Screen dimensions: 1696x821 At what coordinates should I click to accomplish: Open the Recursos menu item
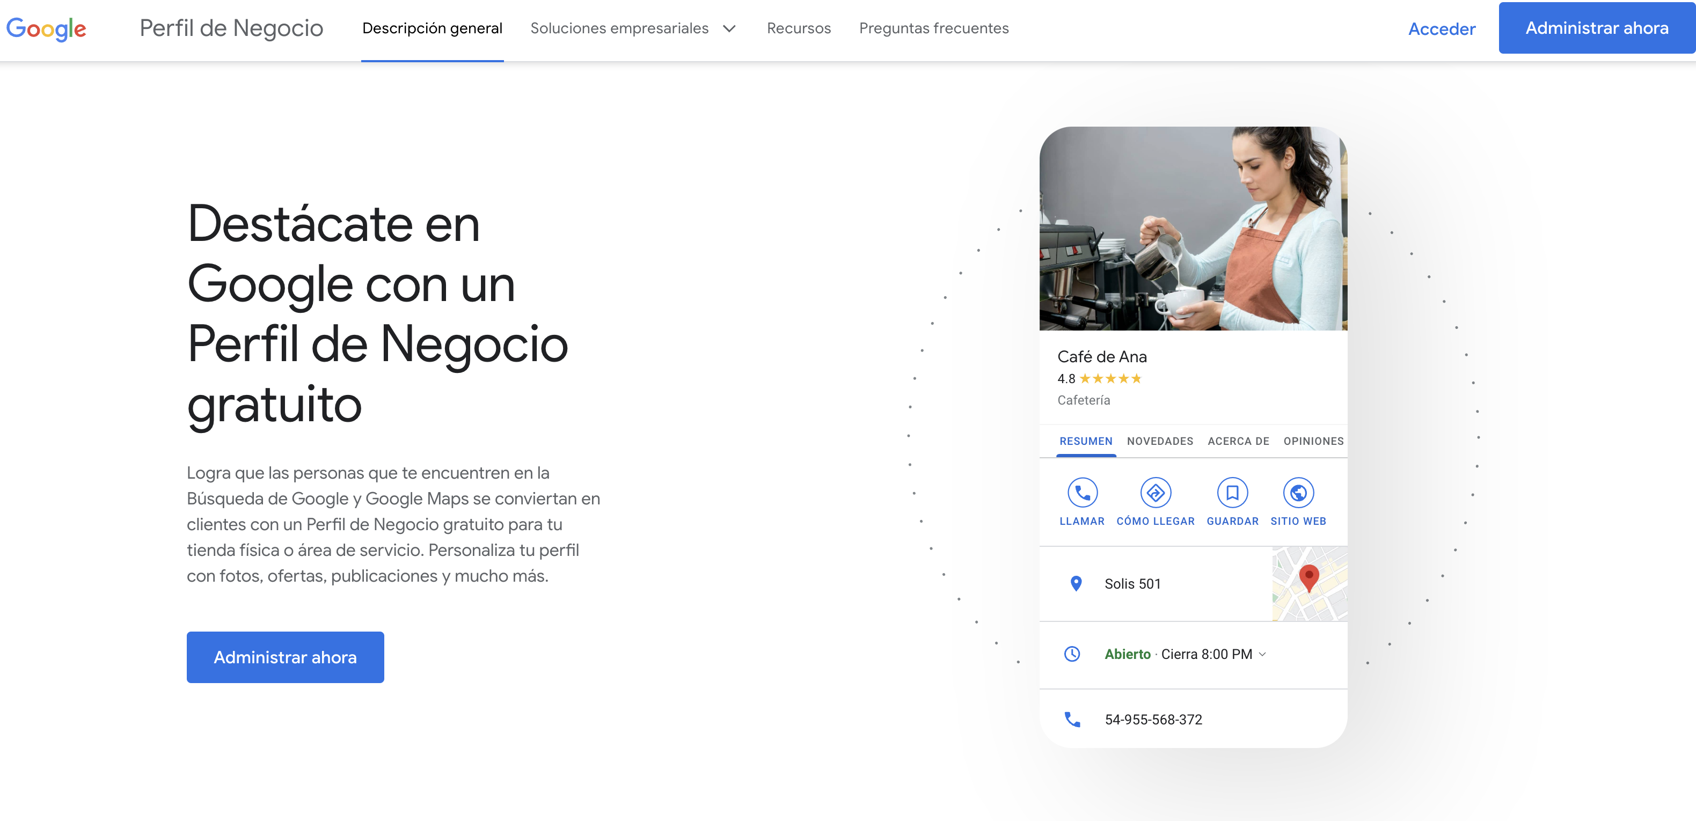tap(798, 28)
